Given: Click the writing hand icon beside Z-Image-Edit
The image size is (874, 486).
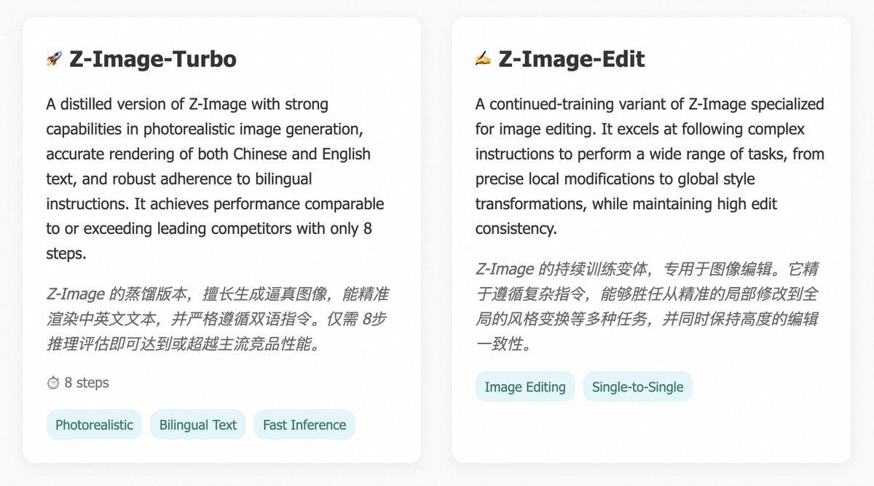Looking at the screenshot, I should (x=483, y=59).
